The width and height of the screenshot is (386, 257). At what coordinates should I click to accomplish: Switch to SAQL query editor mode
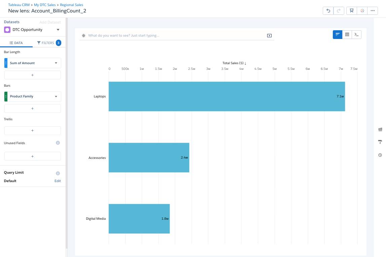click(x=356, y=34)
